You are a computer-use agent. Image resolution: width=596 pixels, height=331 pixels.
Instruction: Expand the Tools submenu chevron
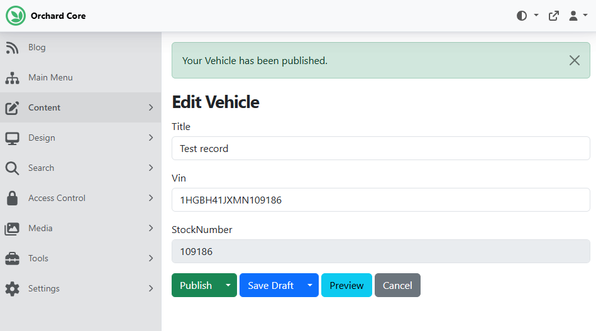[151, 258]
